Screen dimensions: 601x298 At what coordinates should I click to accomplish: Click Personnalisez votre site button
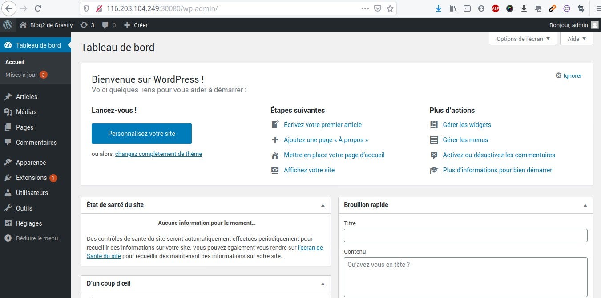141,134
